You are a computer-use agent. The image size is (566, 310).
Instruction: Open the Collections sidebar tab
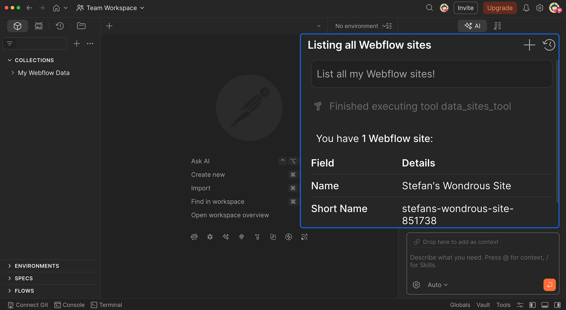(x=18, y=26)
